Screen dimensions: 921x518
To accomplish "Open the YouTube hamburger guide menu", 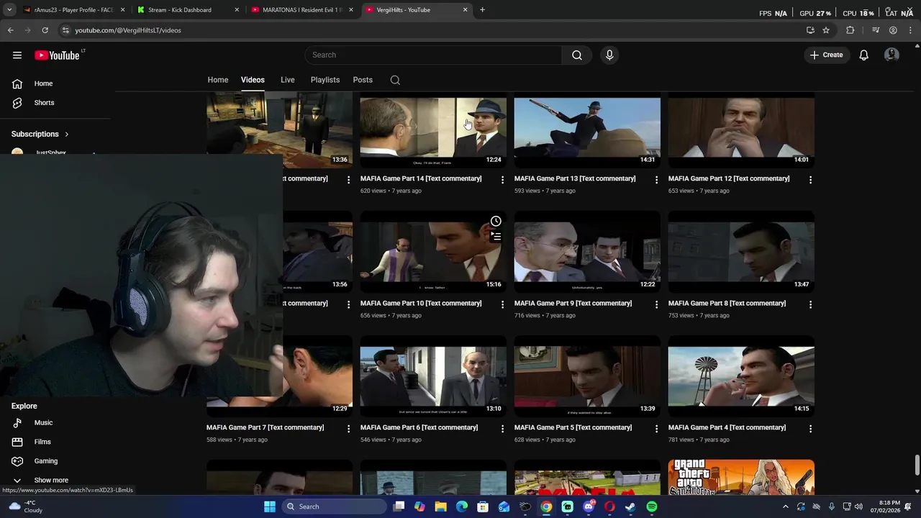I will tap(17, 55).
